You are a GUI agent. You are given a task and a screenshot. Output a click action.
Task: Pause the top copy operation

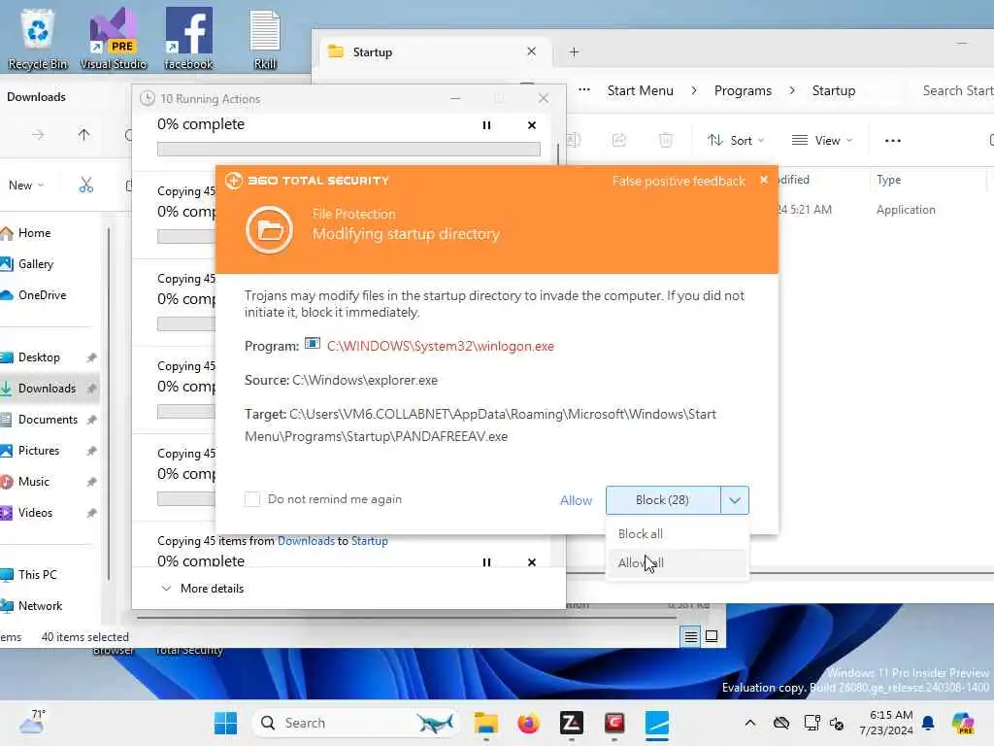point(486,125)
